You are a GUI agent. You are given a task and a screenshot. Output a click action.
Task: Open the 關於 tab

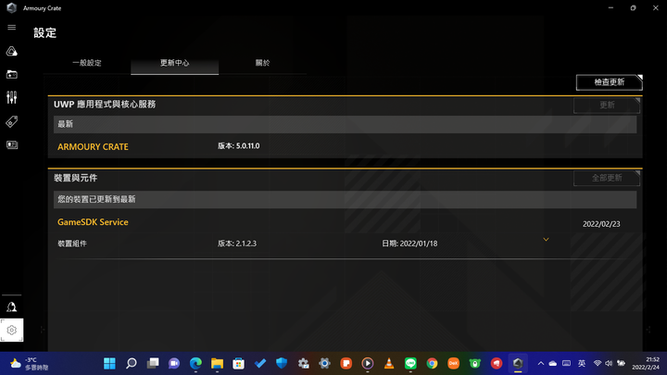tap(262, 63)
